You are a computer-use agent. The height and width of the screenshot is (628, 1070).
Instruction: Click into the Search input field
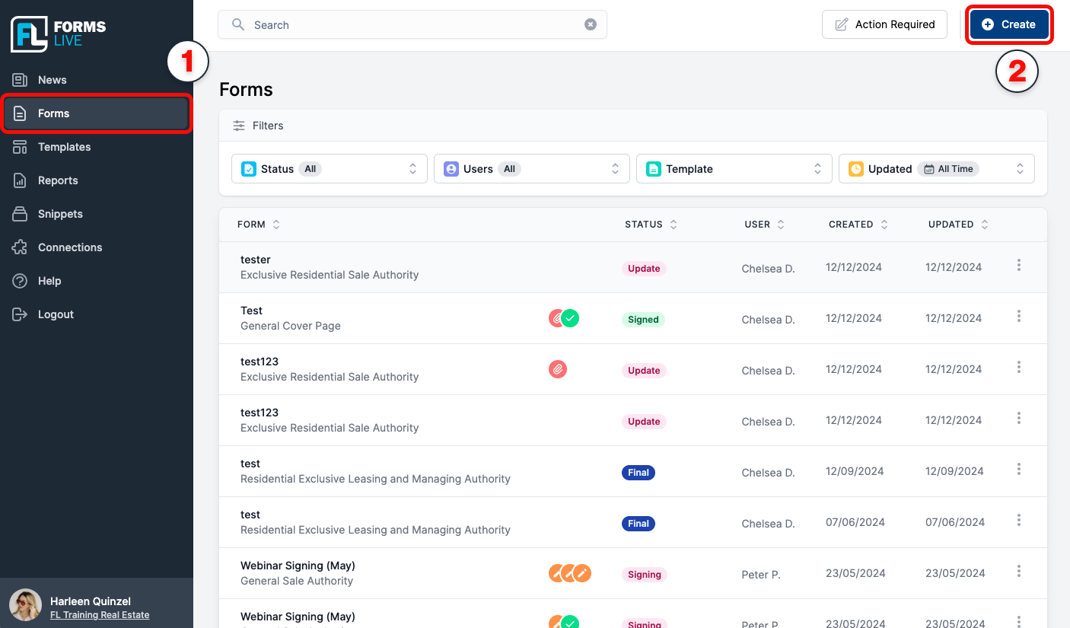(411, 25)
